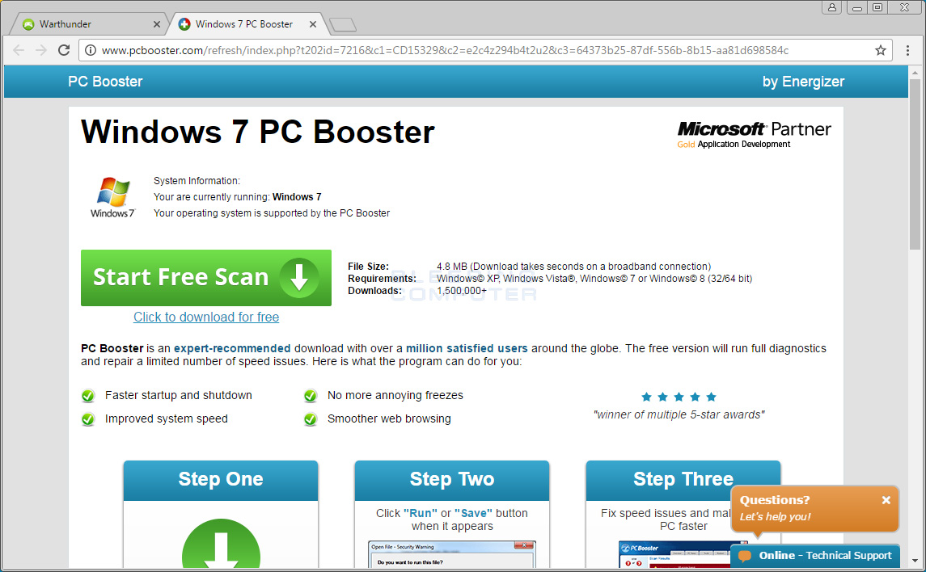Image resolution: width=926 pixels, height=572 pixels.
Task: Click the 'expert-recommended' link text
Action: [x=232, y=348]
